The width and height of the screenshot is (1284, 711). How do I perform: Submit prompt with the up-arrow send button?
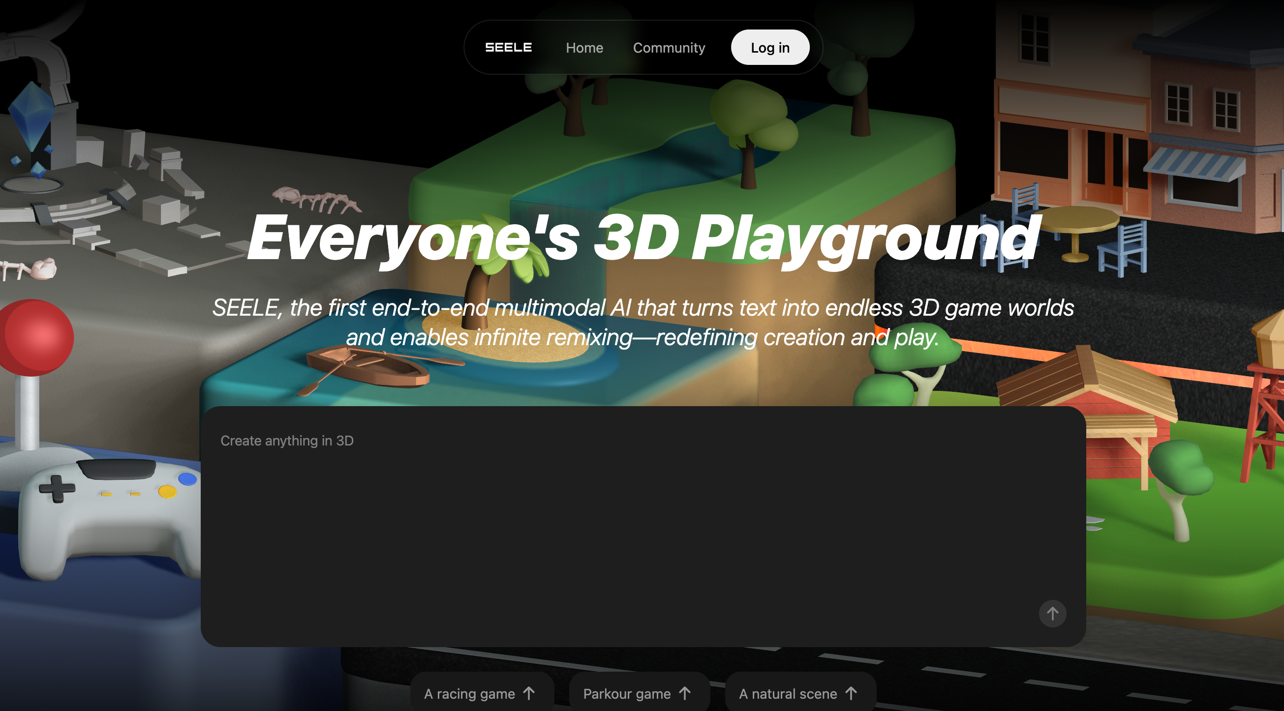(1052, 613)
